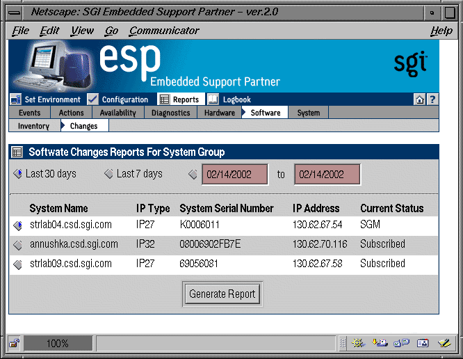Click serial number K0006011

(200, 225)
